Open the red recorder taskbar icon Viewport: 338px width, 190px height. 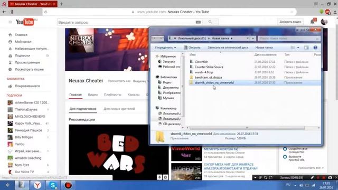pos(68,185)
